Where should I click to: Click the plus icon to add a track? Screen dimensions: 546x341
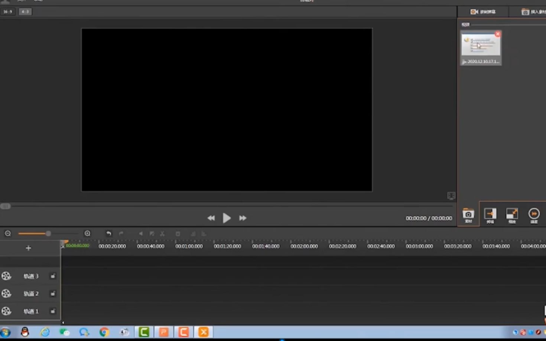[x=28, y=248]
